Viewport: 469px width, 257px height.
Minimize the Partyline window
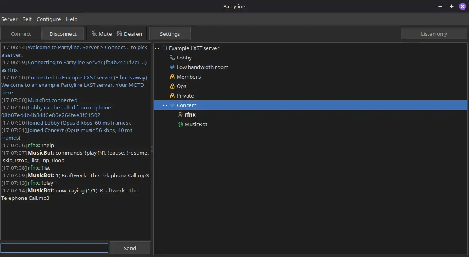point(440,6)
